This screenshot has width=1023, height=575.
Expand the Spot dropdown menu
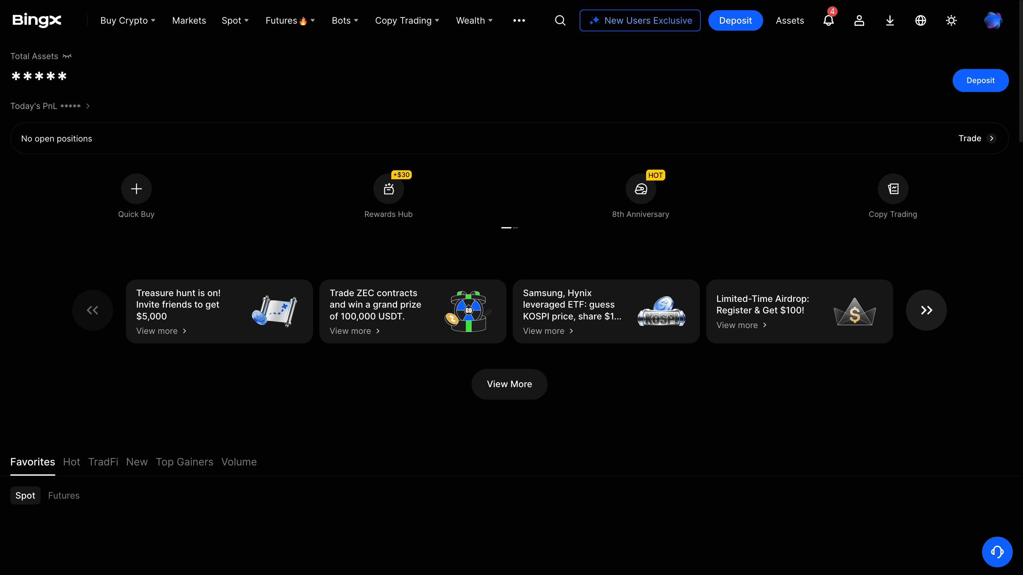click(235, 20)
